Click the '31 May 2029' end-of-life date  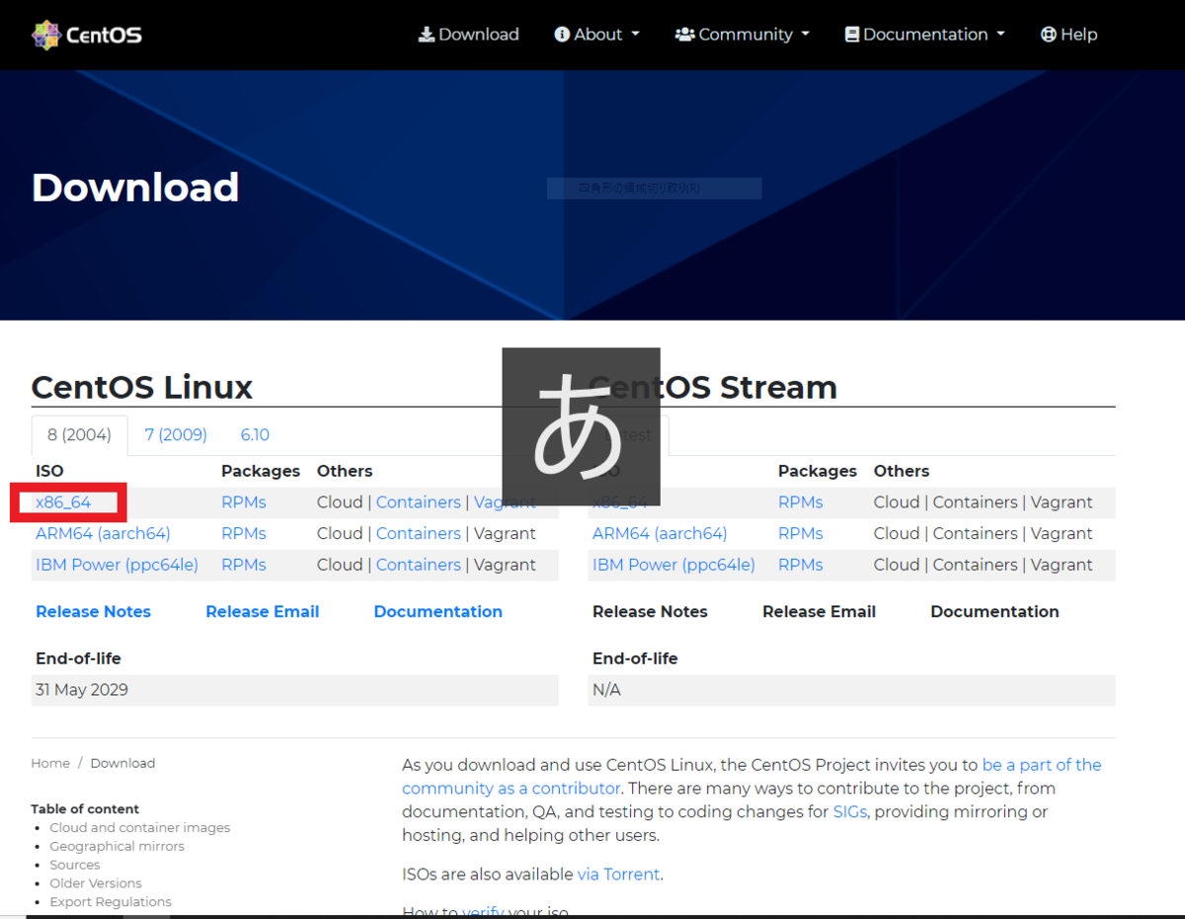tap(82, 690)
